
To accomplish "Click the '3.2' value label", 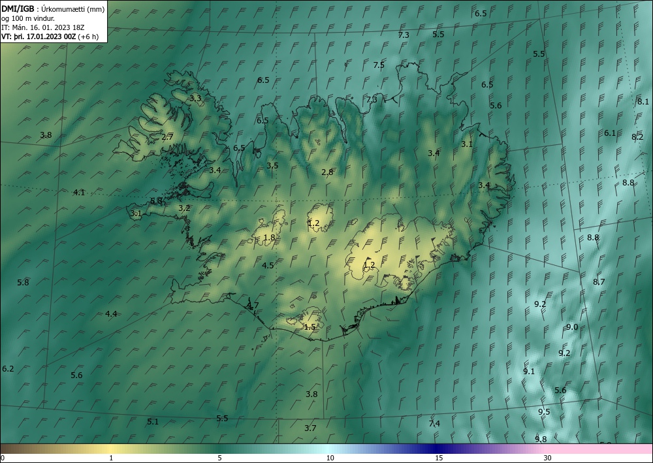I will click(184, 208).
